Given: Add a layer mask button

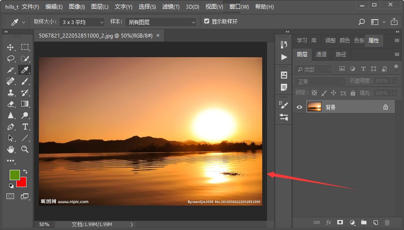Looking at the screenshot, I should pyautogui.click(x=340, y=222).
